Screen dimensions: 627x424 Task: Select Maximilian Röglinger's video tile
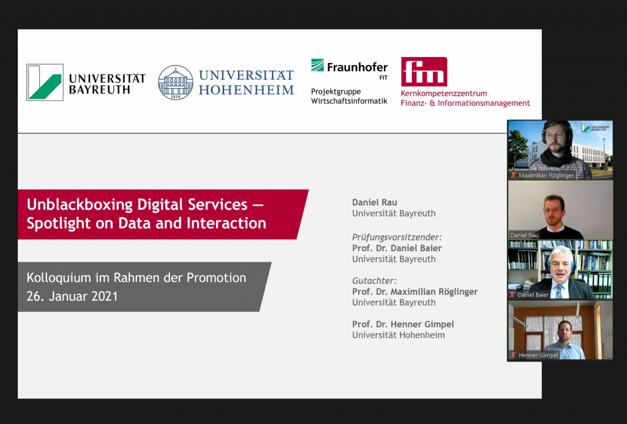click(560, 150)
